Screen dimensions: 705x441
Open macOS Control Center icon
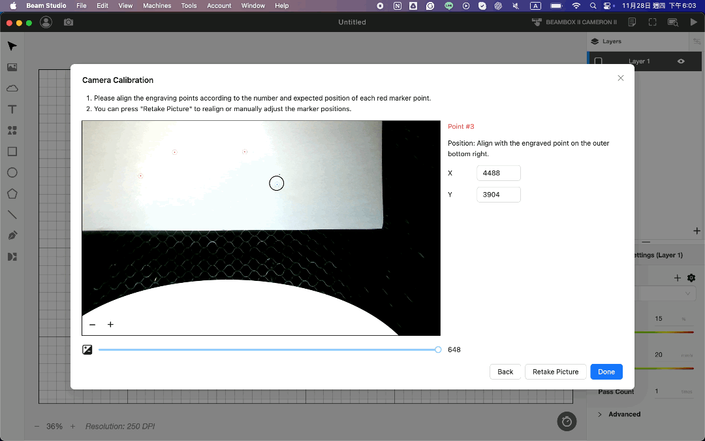[x=608, y=6]
